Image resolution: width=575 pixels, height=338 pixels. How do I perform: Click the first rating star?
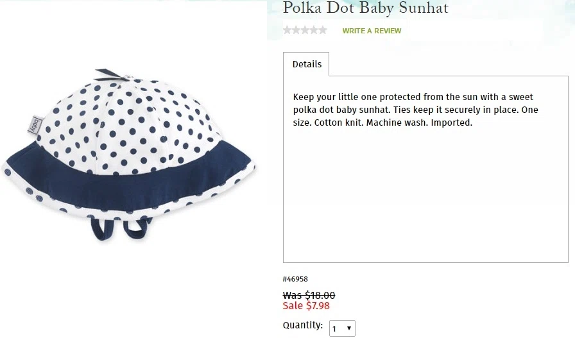pos(287,30)
